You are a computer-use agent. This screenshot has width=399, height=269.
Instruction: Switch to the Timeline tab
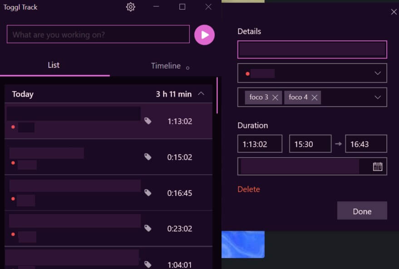[x=166, y=66]
